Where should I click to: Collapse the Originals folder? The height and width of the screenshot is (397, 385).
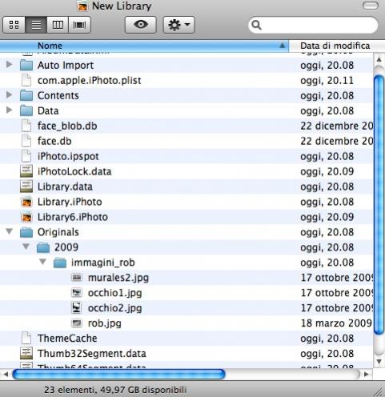[10, 231]
